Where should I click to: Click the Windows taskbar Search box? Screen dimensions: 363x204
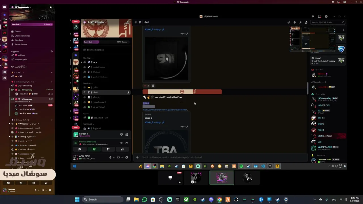(103, 199)
